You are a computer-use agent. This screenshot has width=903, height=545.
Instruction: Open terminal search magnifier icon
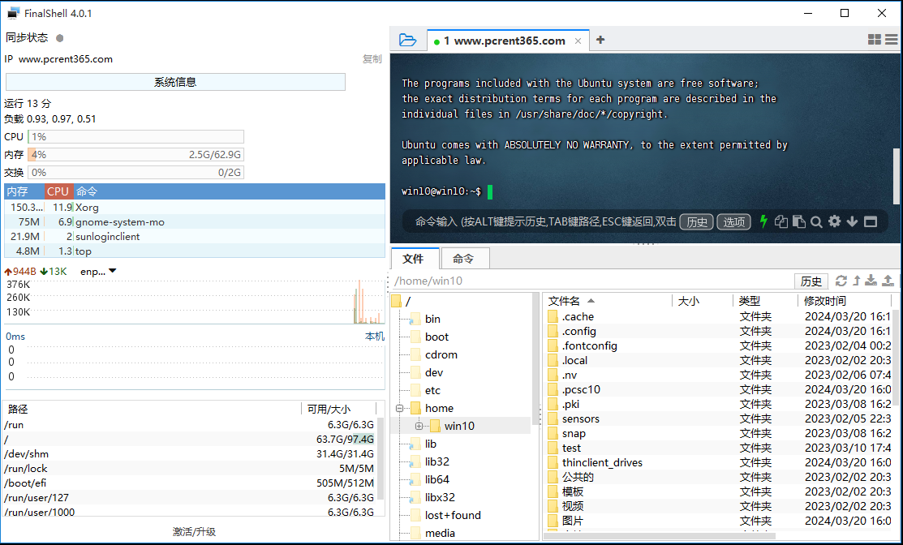(816, 221)
